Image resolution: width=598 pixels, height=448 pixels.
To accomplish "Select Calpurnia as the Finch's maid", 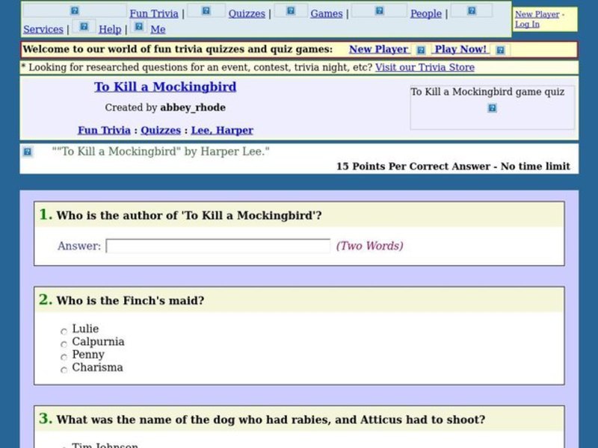I will [64, 344].
